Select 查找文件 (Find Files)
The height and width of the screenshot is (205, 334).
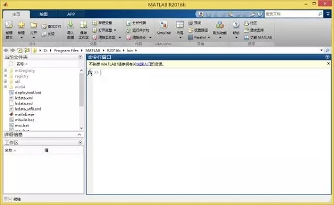[x=51, y=26]
